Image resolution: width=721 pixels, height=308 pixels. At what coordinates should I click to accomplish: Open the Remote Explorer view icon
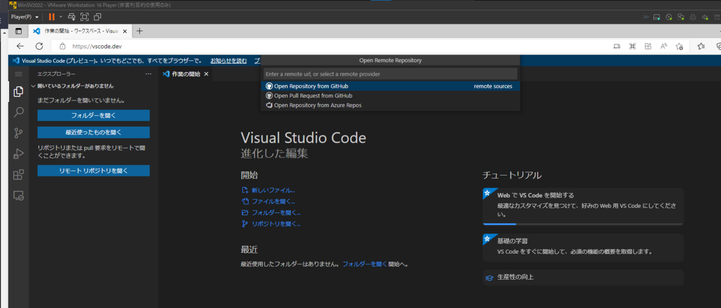pyautogui.click(x=18, y=196)
